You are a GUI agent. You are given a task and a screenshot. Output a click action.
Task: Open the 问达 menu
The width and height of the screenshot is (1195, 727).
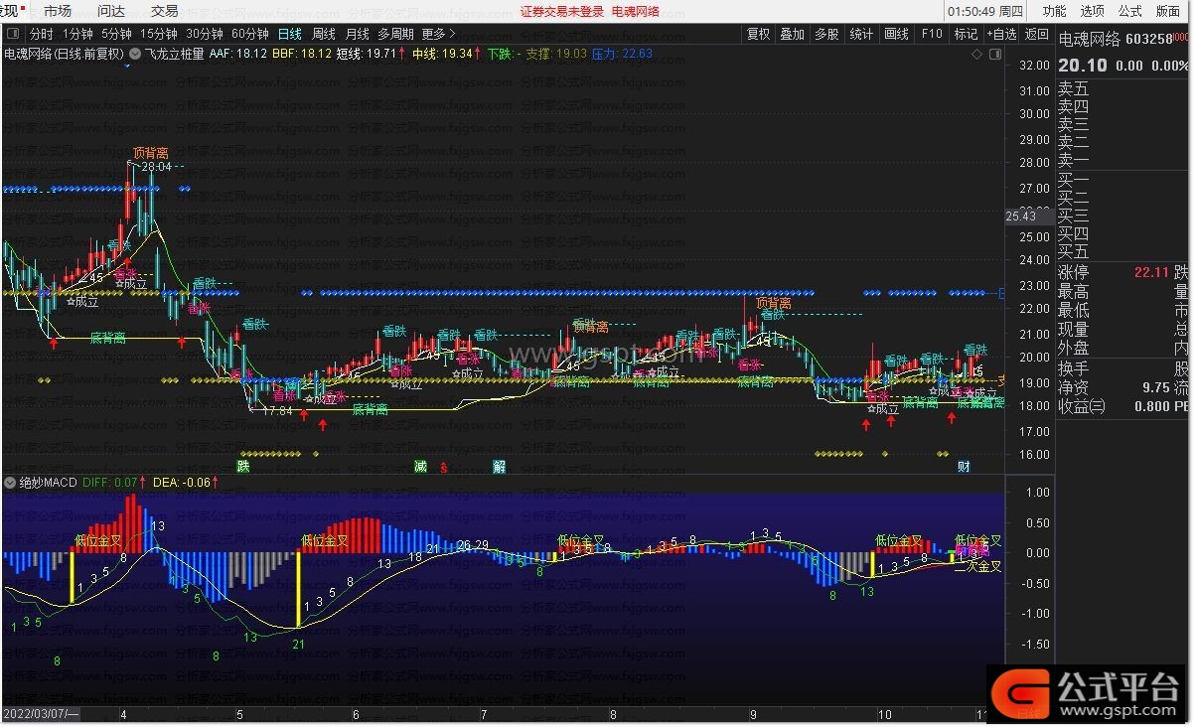(x=111, y=11)
